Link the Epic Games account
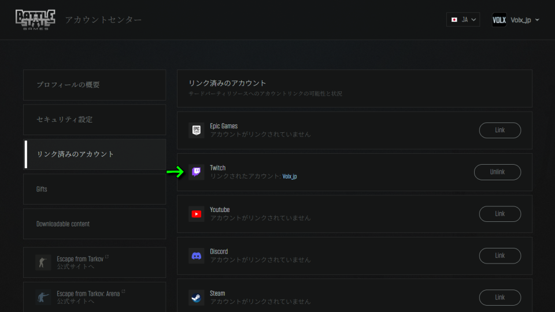 499,130
